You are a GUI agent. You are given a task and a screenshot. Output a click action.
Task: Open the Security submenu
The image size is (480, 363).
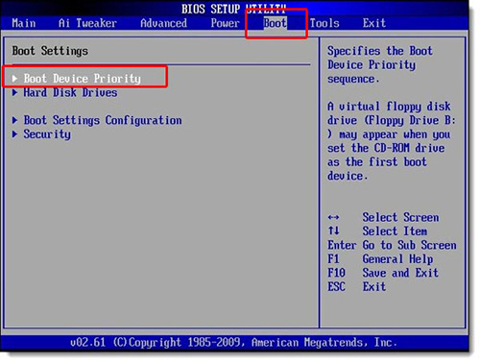pyautogui.click(x=47, y=134)
